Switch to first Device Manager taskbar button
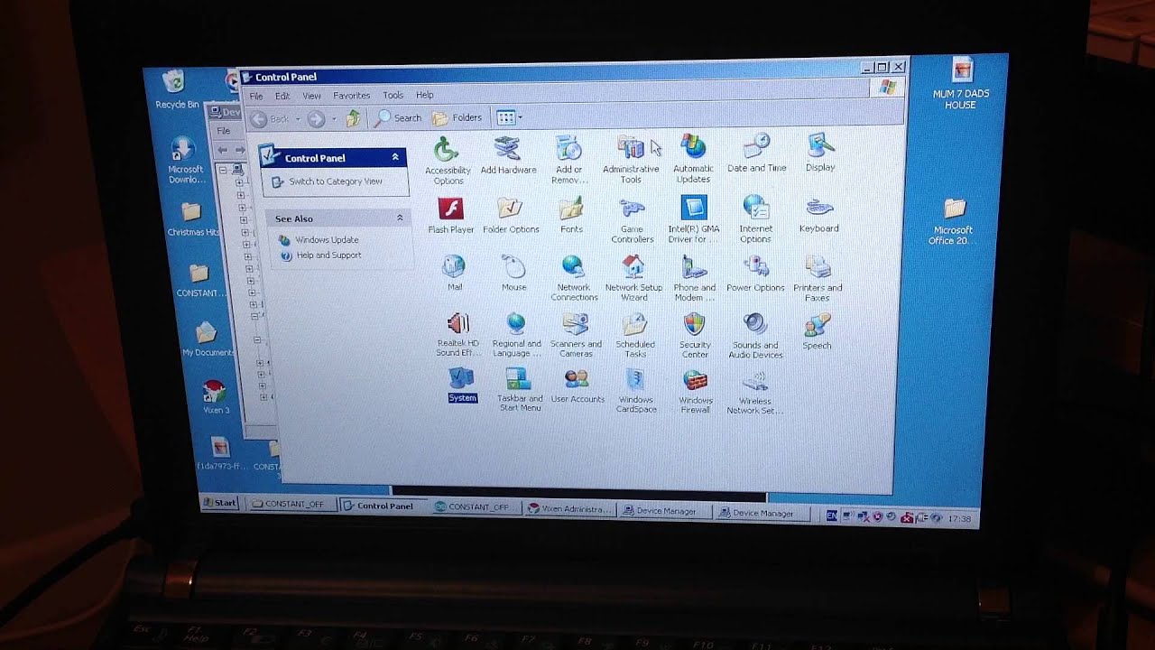1155x650 pixels. 665,511
